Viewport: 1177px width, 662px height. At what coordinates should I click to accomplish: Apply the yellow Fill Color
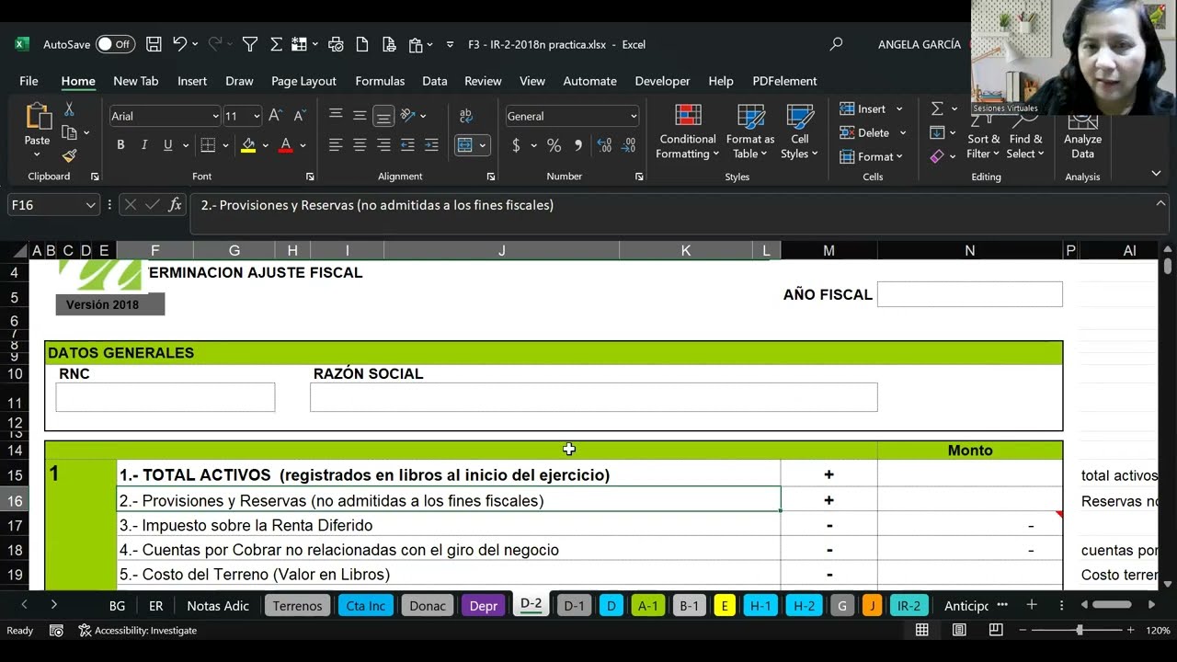[x=247, y=145]
